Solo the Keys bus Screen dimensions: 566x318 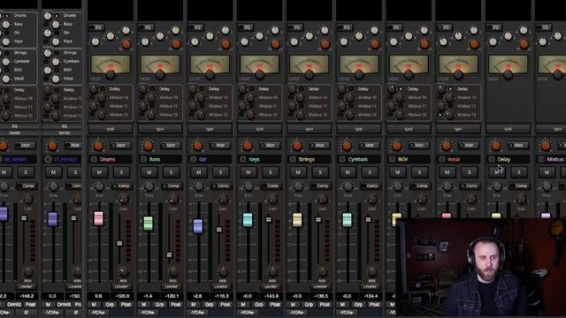(x=271, y=172)
